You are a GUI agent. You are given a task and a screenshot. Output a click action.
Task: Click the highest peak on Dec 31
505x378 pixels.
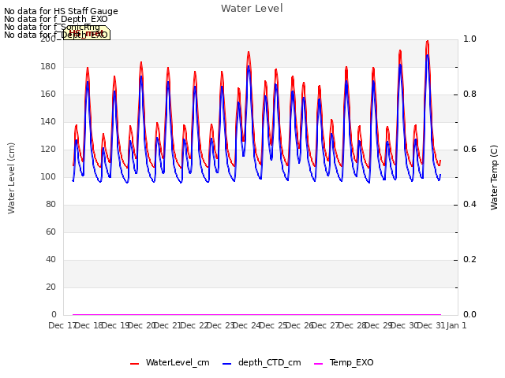pyautogui.click(x=428, y=41)
